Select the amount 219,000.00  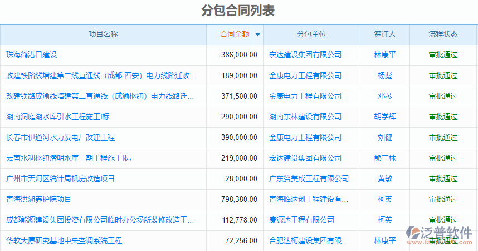pos(240,158)
